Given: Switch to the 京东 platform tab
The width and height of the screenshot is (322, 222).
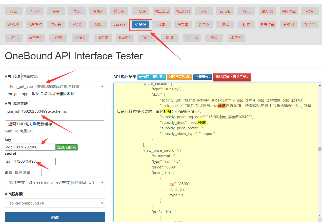Looking at the screenshot, I should (77, 11).
